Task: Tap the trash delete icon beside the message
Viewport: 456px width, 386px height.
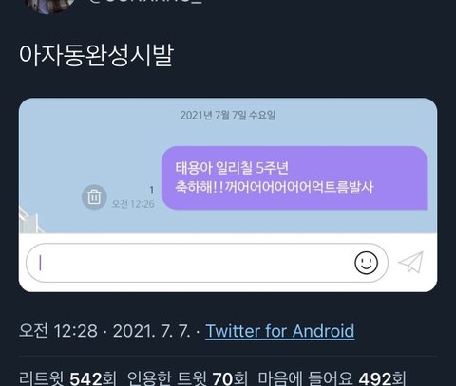Action: coord(94,197)
